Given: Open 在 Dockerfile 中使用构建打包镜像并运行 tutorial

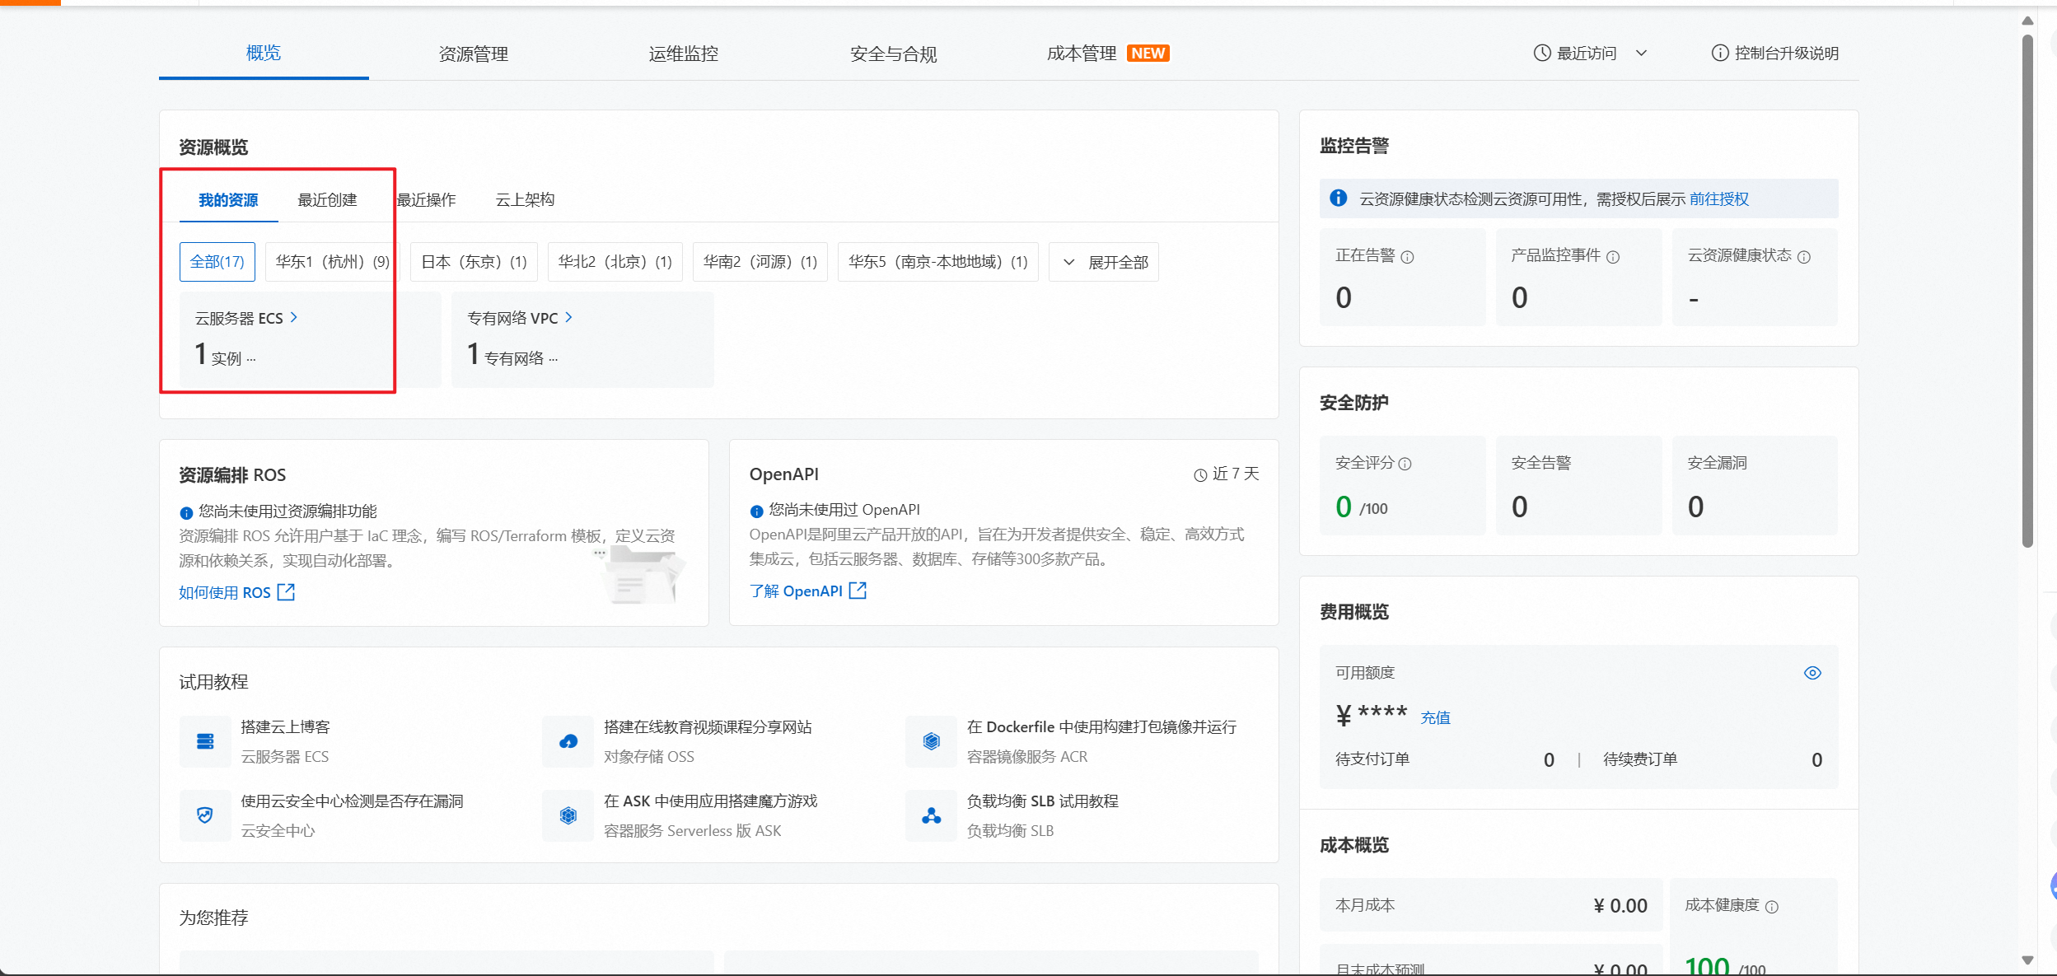Looking at the screenshot, I should point(1101,727).
